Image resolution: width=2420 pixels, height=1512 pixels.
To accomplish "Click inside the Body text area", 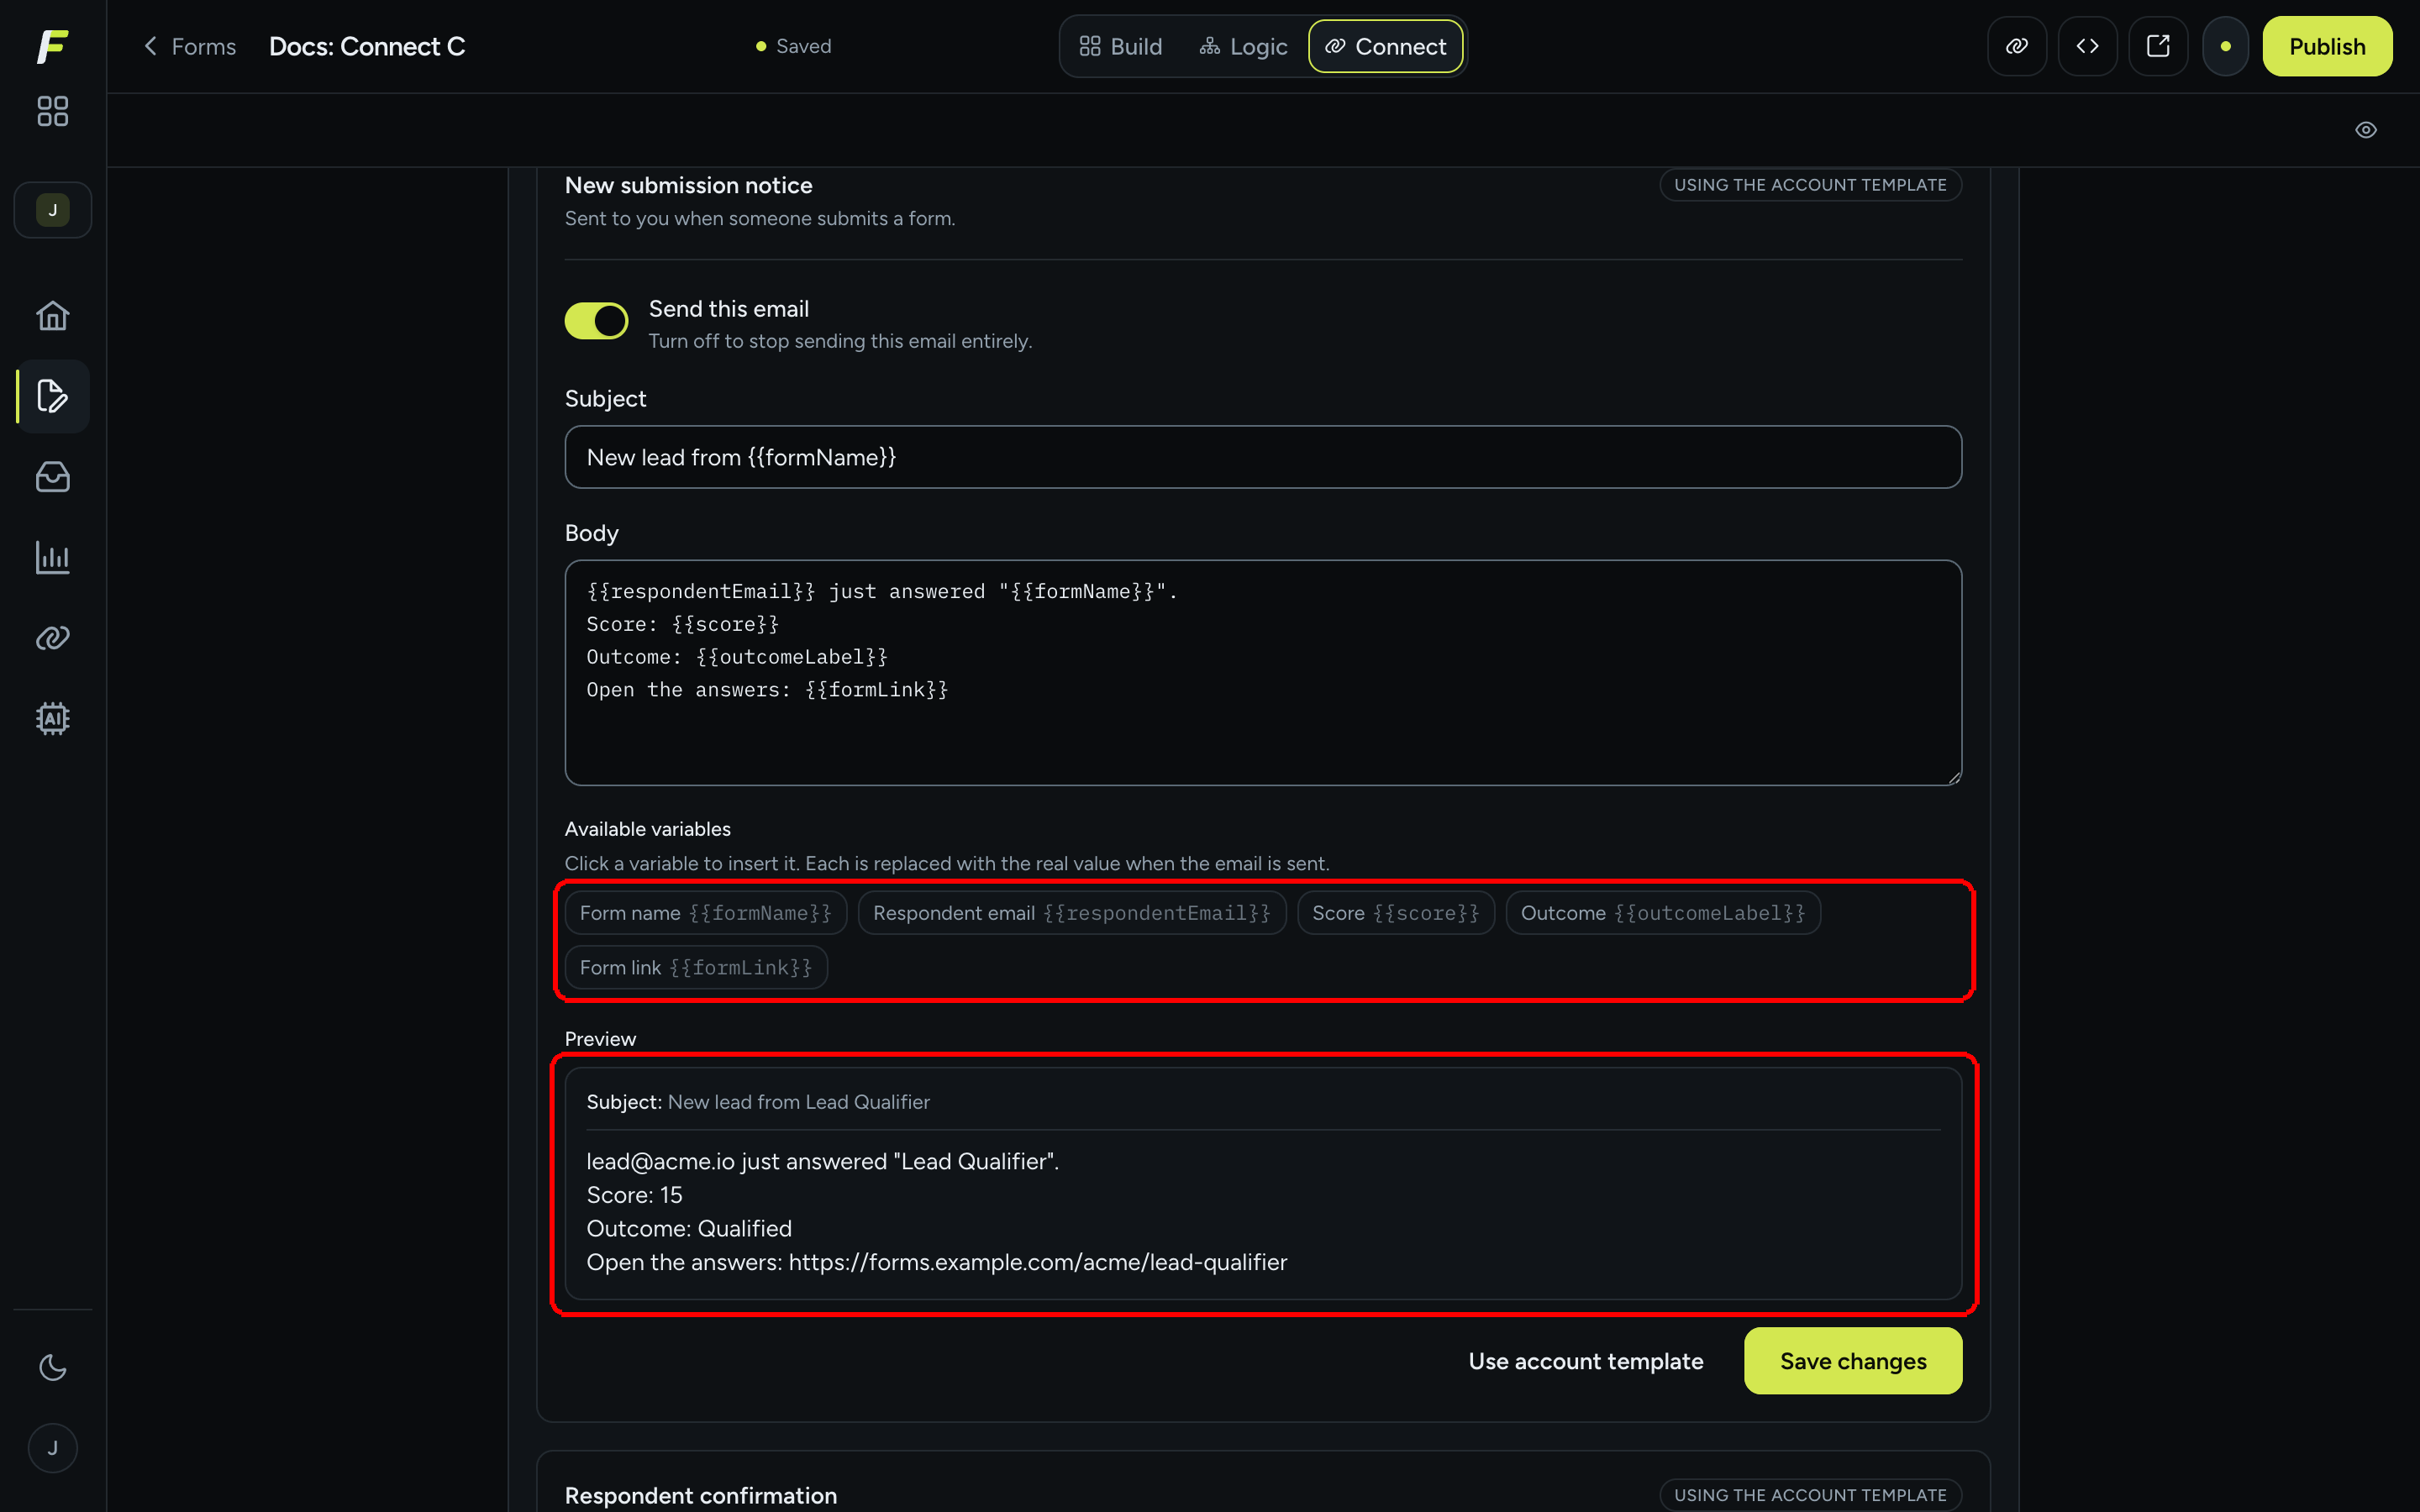I will (1263, 673).
